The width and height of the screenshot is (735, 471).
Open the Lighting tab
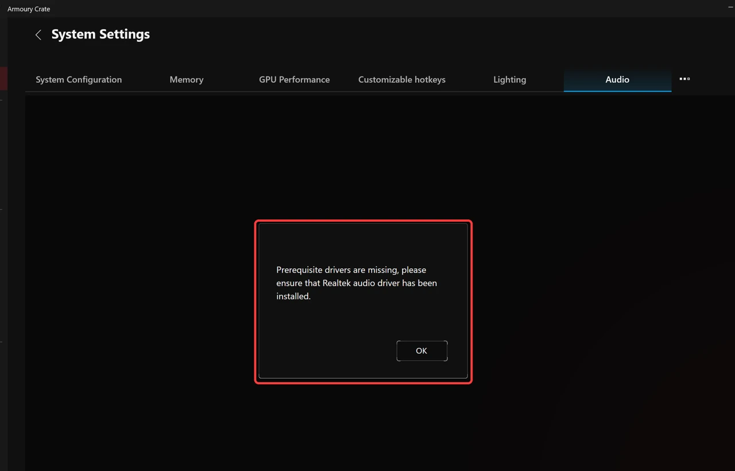click(510, 79)
